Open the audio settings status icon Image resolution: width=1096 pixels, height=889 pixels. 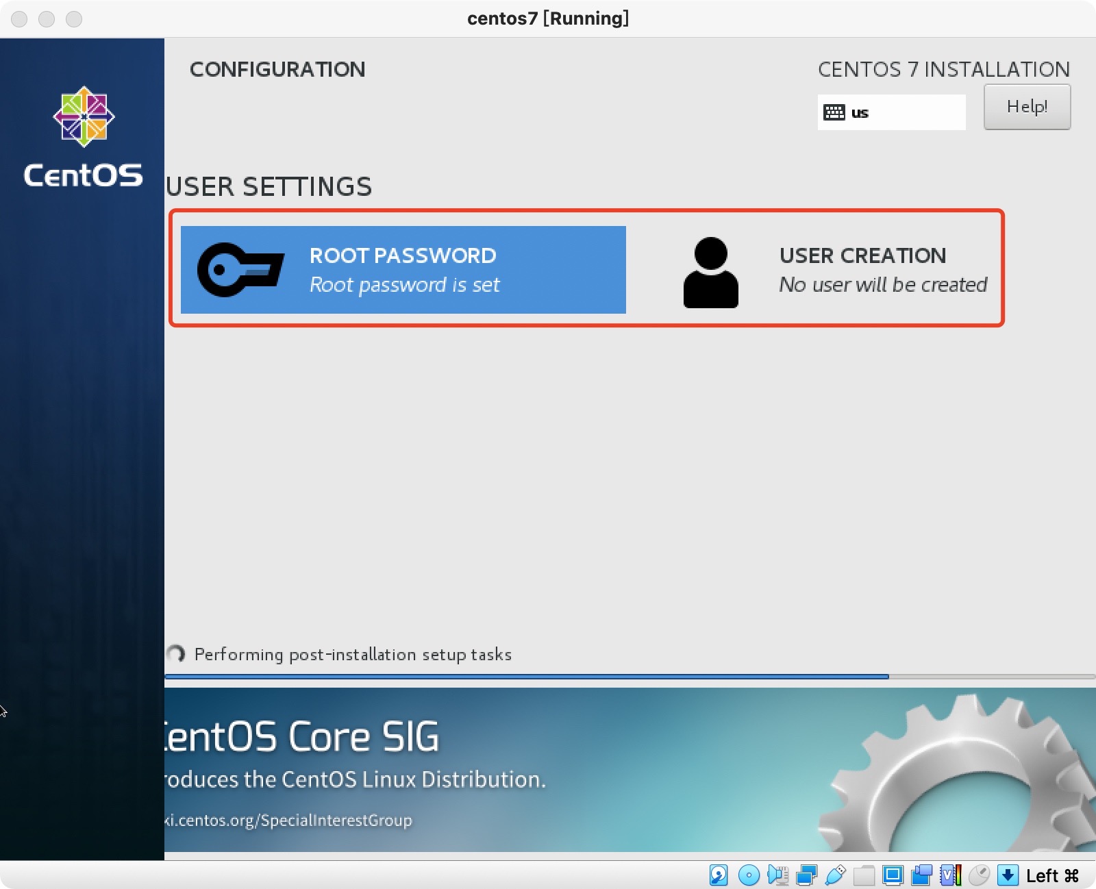[x=777, y=875]
